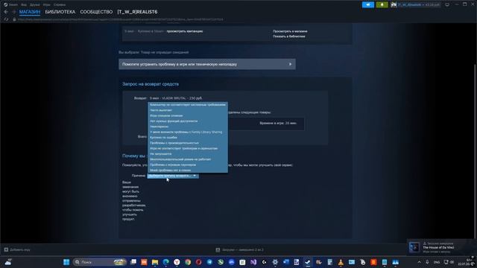Select the Моей проблемы нет в списке option
The height and width of the screenshot is (268, 477).
click(x=188, y=170)
